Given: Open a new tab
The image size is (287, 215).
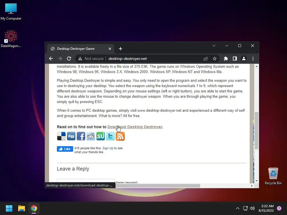Looking at the screenshot, I should 121,49.
